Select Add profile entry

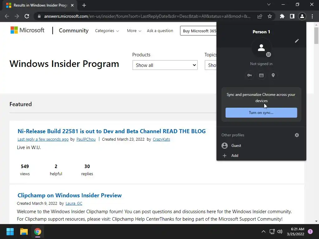[261, 156]
